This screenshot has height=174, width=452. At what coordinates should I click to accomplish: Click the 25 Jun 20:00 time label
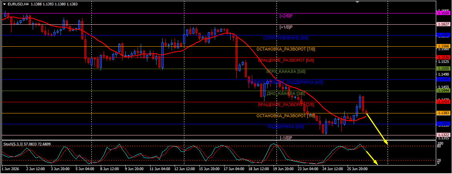click(x=357, y=168)
